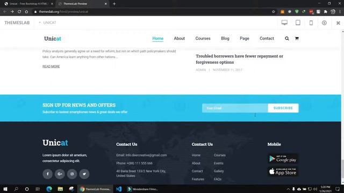This screenshot has height=193, width=344.
Task: Close the ThemesLab preview bar
Action: [338, 23]
